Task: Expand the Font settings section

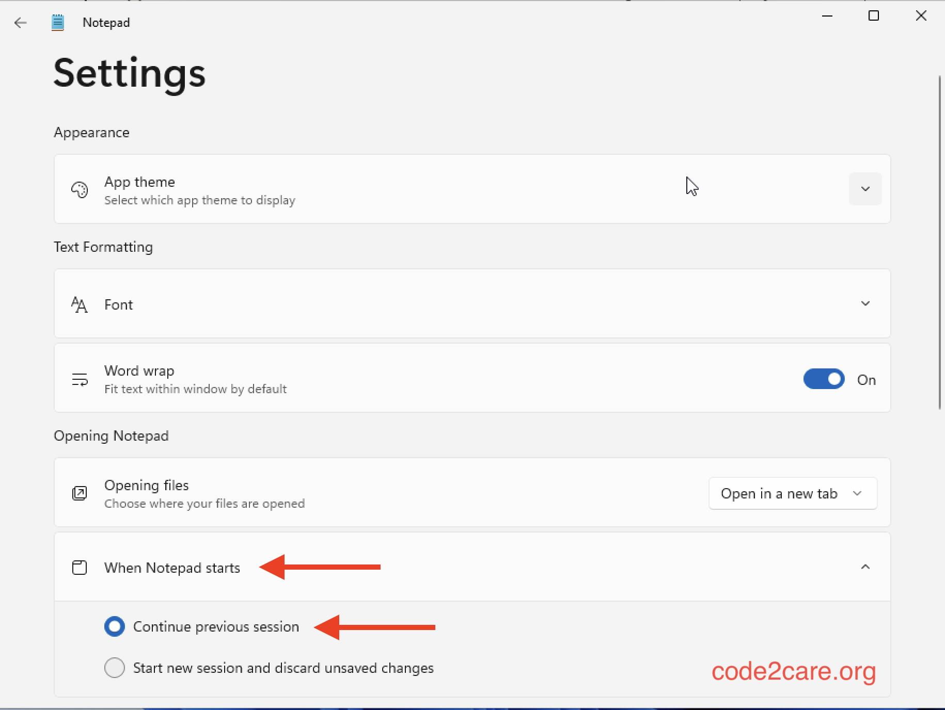Action: point(865,304)
